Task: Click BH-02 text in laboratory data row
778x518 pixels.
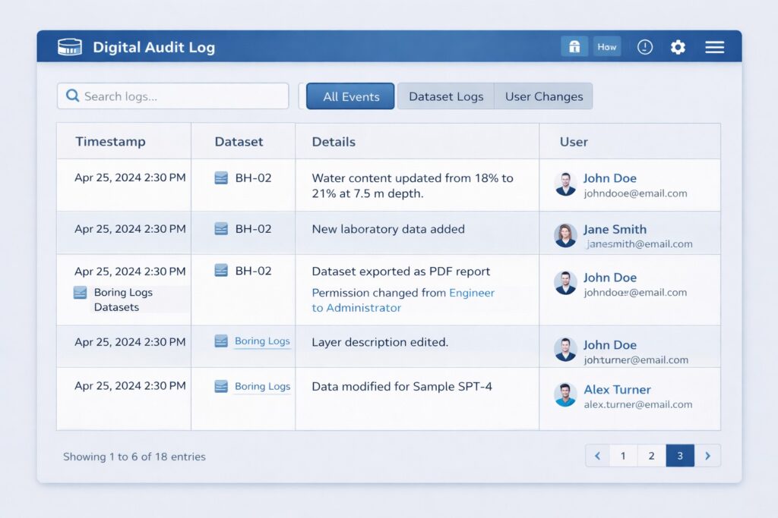Action: [x=253, y=229]
